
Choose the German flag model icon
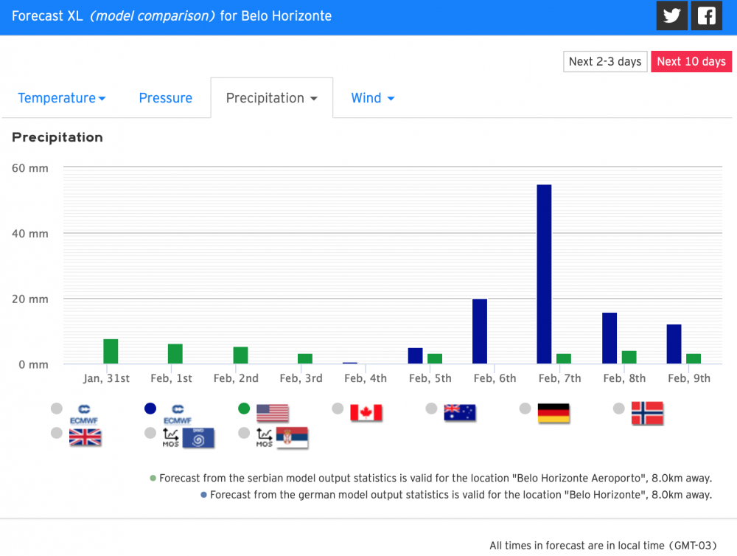(x=553, y=412)
